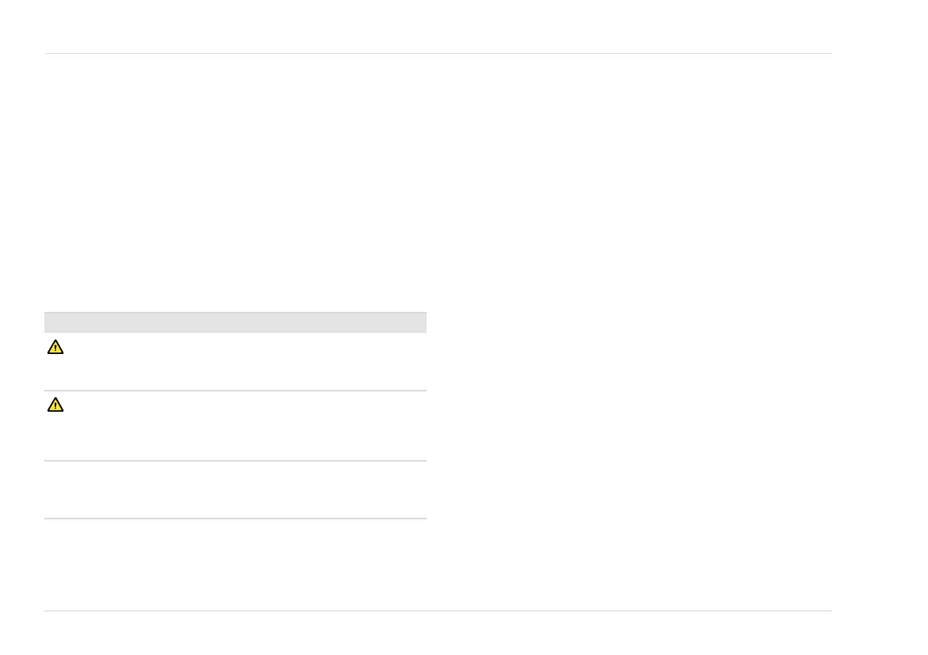This screenshot has width=928, height=655.
Task: Click the first yellow warning triangle icon
Action: pyautogui.click(x=55, y=347)
